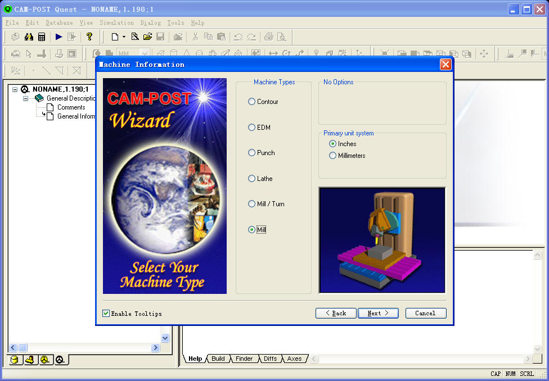Choose Inches as primary unit system
This screenshot has height=381, width=549.
[x=343, y=144]
